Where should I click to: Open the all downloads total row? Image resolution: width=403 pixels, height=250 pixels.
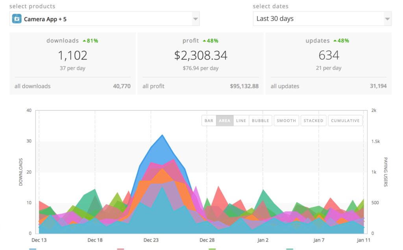[72, 86]
